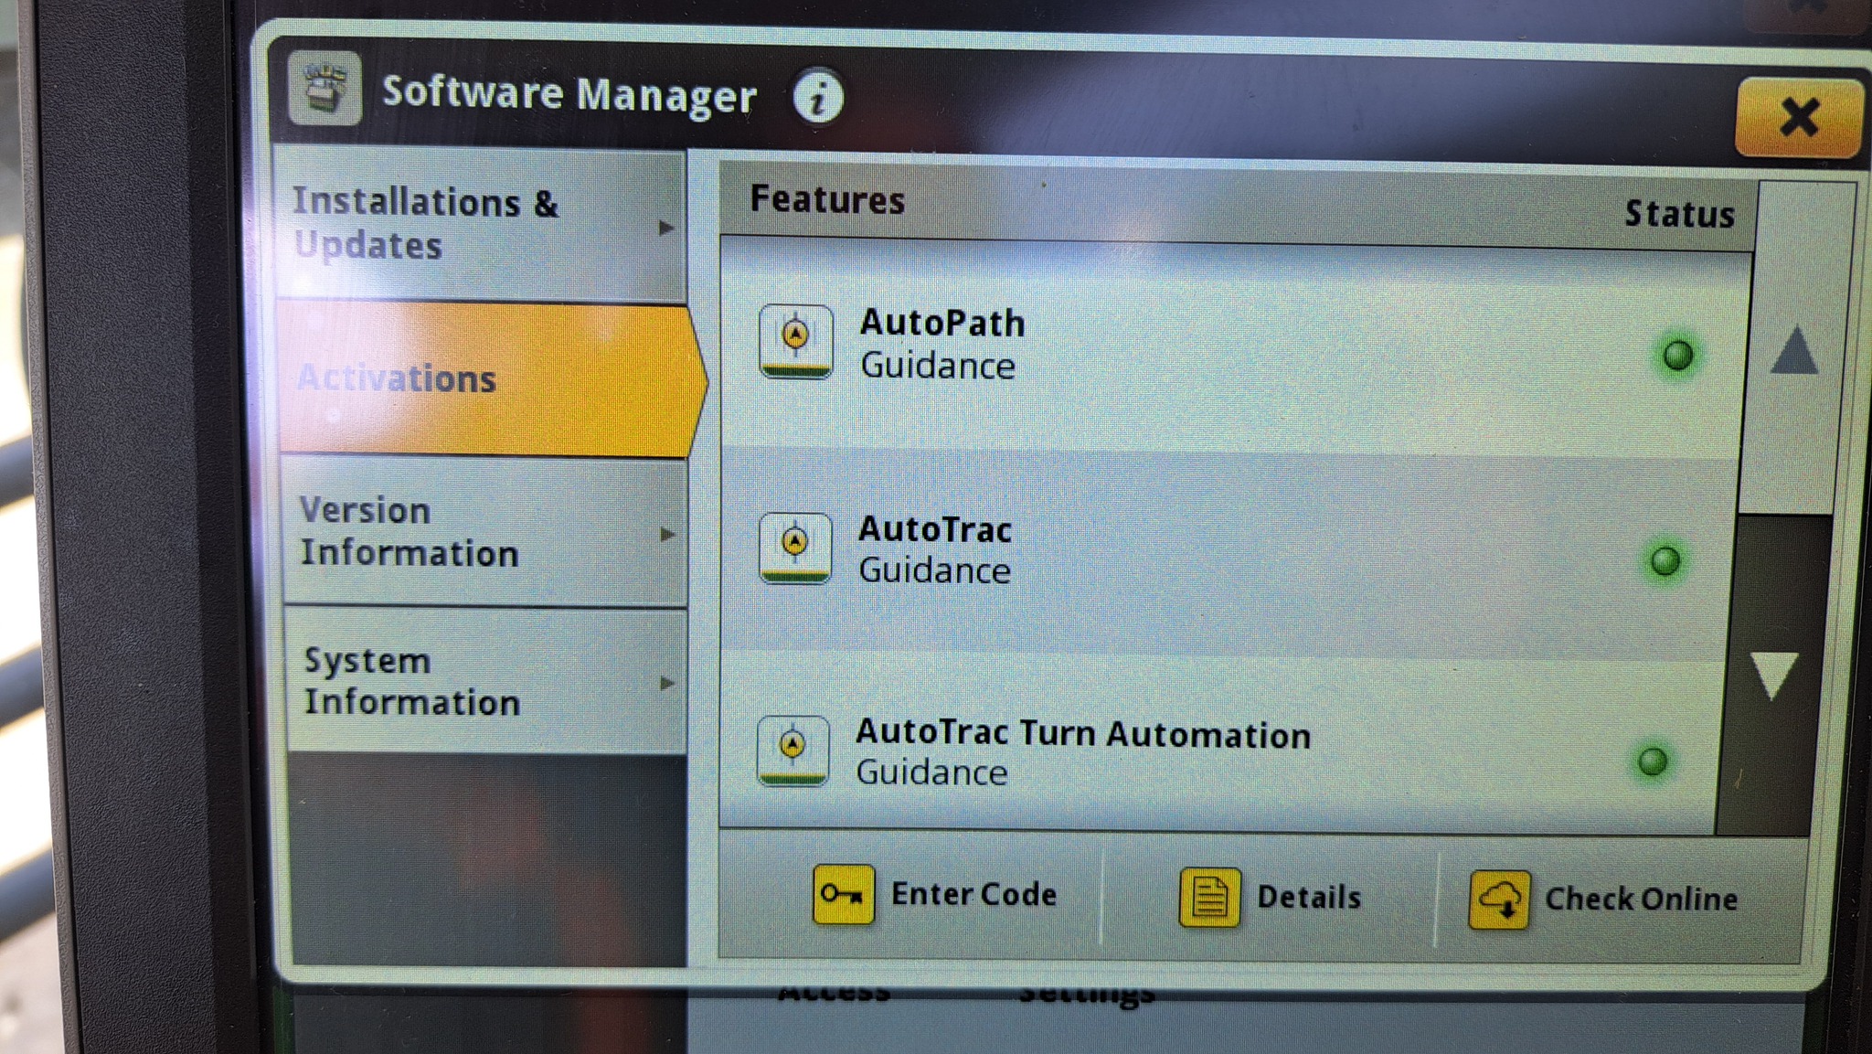Open the Installations & Updates tab
The height and width of the screenshot is (1054, 1872).
(481, 225)
